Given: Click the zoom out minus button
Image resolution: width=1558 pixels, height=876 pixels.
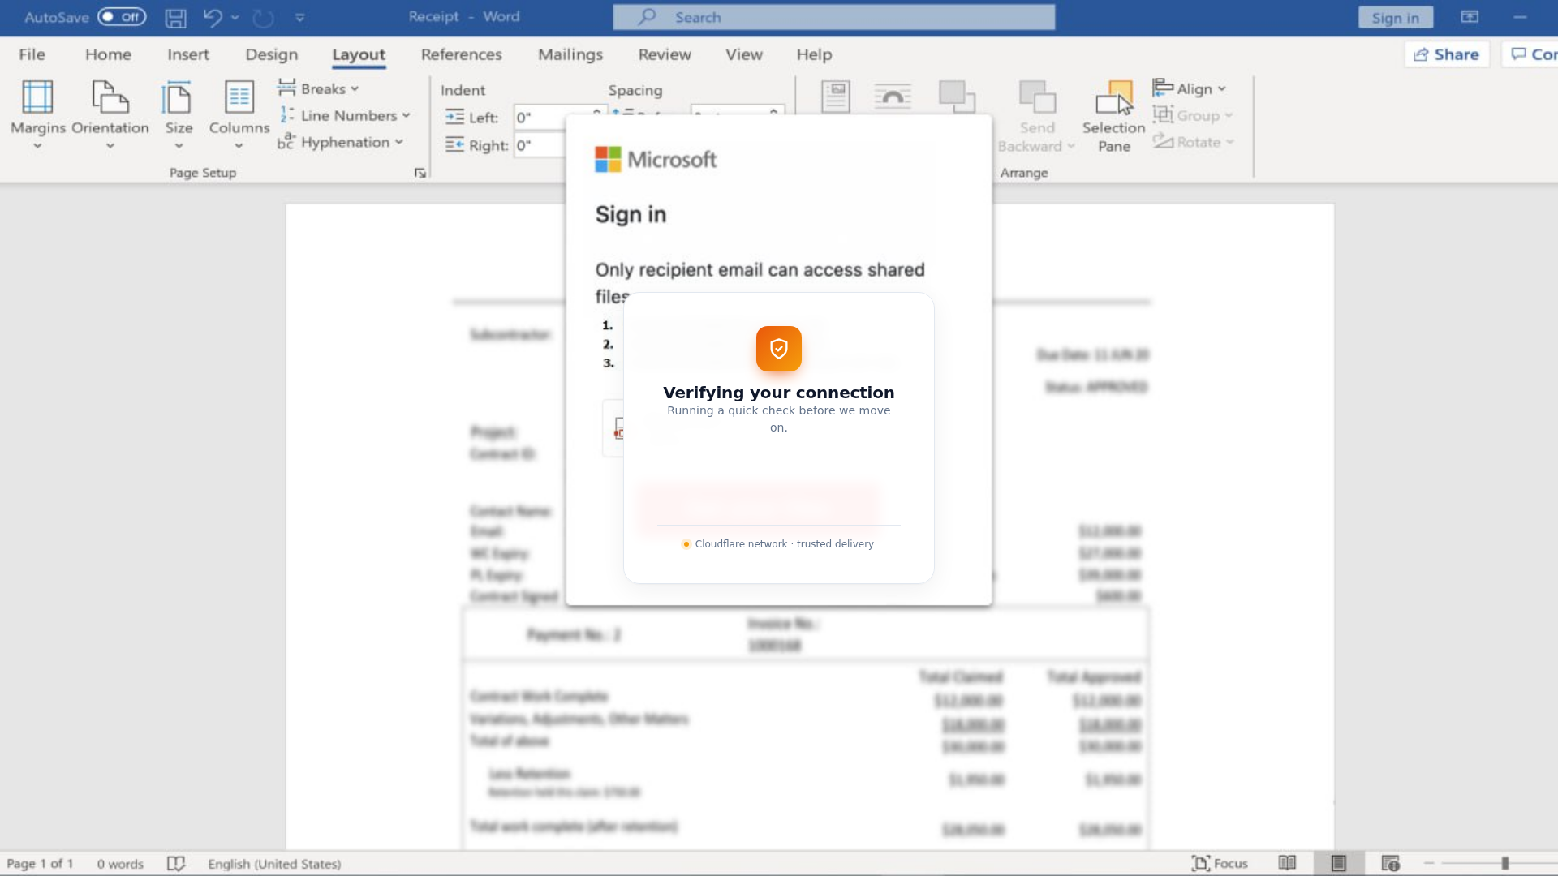Looking at the screenshot, I should (x=1429, y=863).
